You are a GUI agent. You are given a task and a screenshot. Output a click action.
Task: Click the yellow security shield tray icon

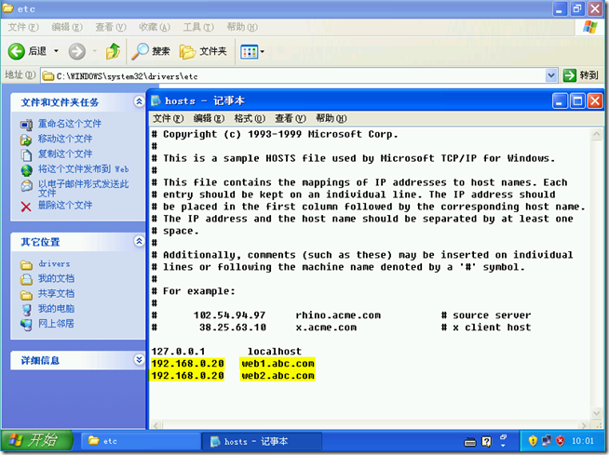[x=533, y=441]
